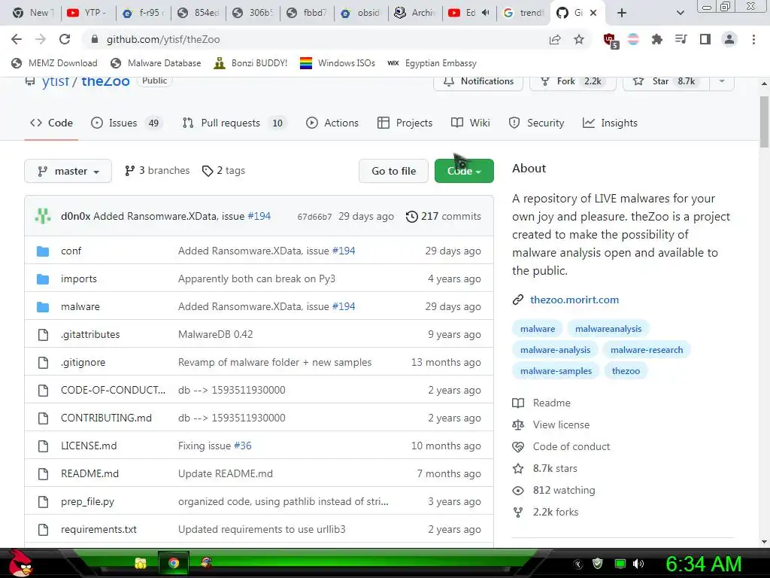This screenshot has height=578, width=770.
Task: Bookmark this page with the star icon
Action: click(579, 39)
